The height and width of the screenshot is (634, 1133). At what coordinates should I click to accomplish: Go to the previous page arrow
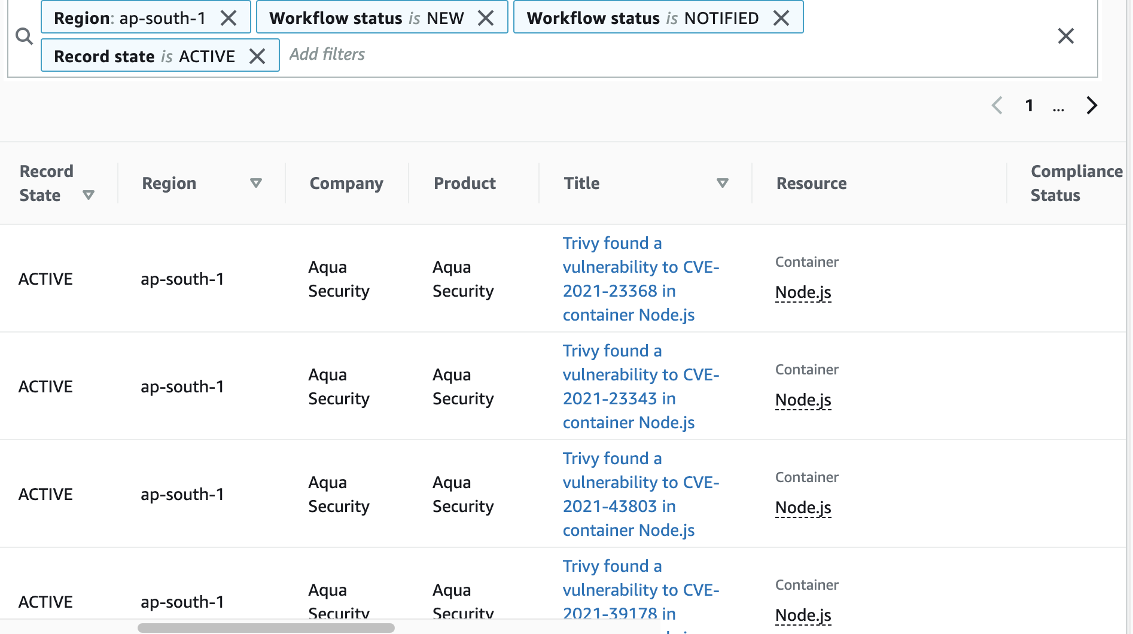click(997, 105)
